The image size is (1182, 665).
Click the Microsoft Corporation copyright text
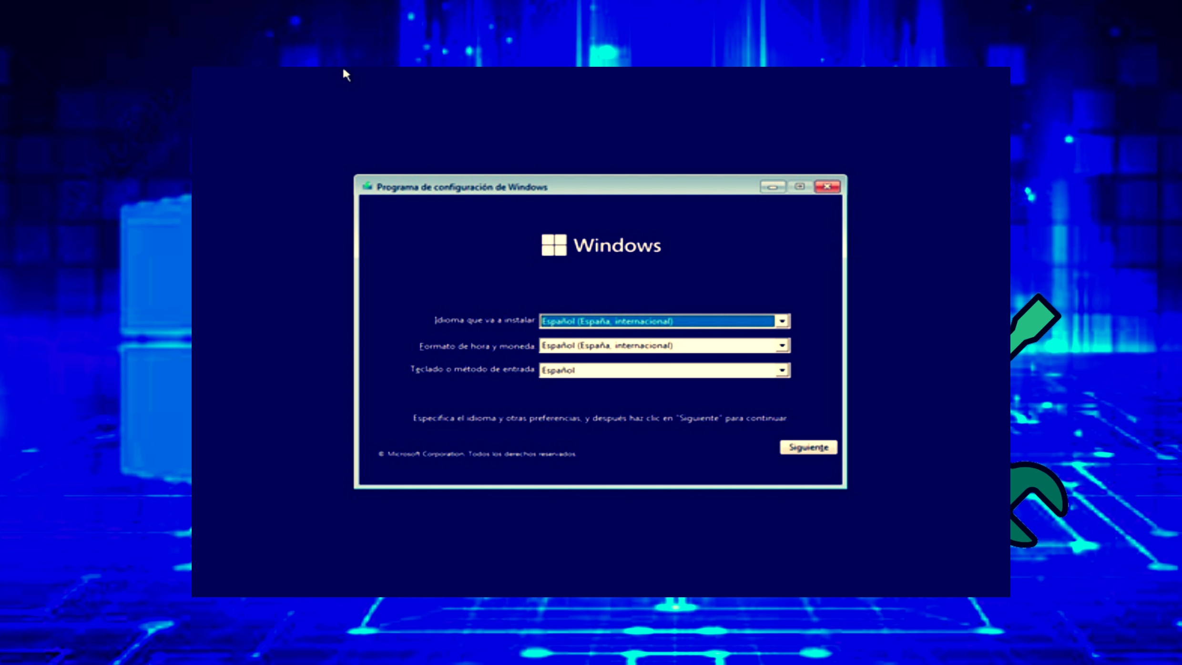click(477, 454)
